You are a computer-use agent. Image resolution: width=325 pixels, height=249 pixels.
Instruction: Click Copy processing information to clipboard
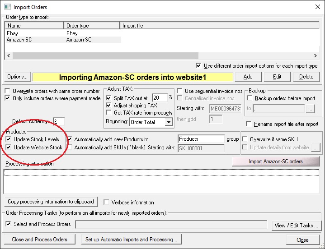(x=51, y=202)
